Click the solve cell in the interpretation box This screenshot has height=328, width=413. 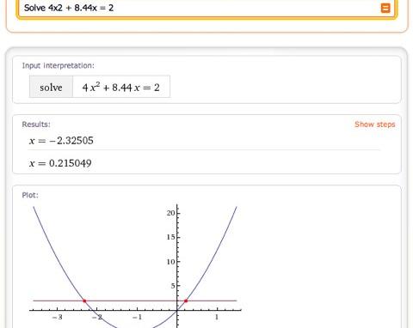pos(51,87)
